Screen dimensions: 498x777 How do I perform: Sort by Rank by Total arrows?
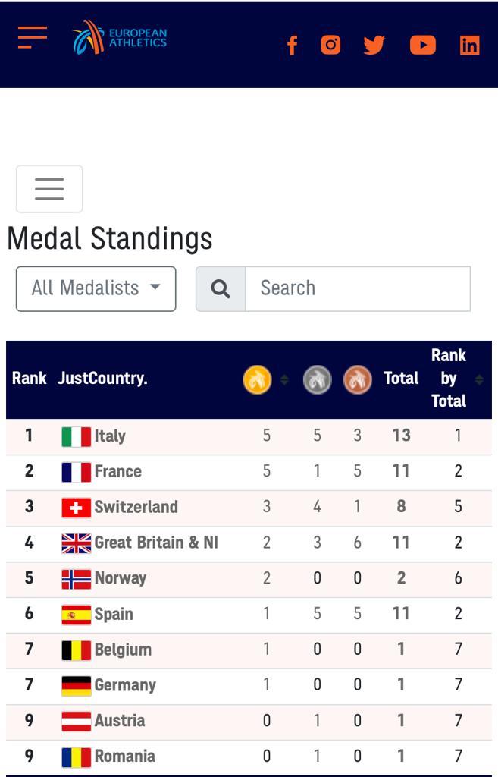point(479,379)
